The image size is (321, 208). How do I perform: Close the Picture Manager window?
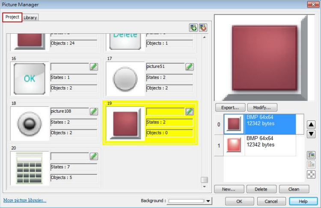313,4
